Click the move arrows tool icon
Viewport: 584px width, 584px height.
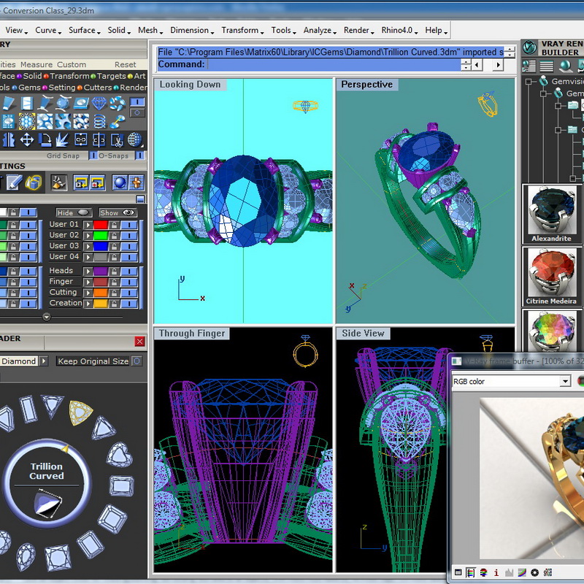pyautogui.click(x=27, y=139)
